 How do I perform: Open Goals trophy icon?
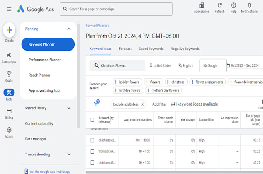tap(9, 73)
